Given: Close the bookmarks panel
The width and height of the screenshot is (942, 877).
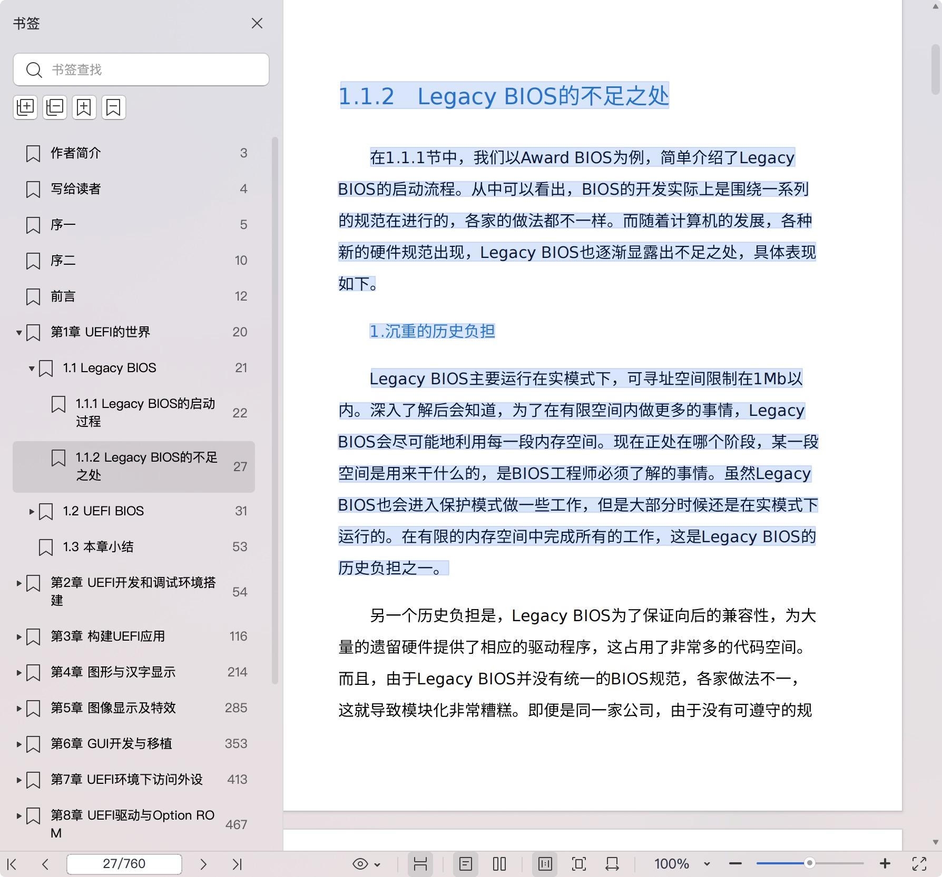Looking at the screenshot, I should coord(257,23).
